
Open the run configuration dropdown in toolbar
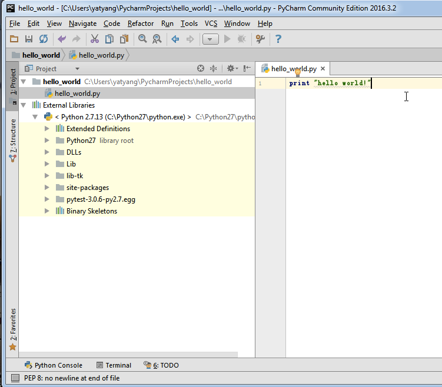[x=210, y=39]
